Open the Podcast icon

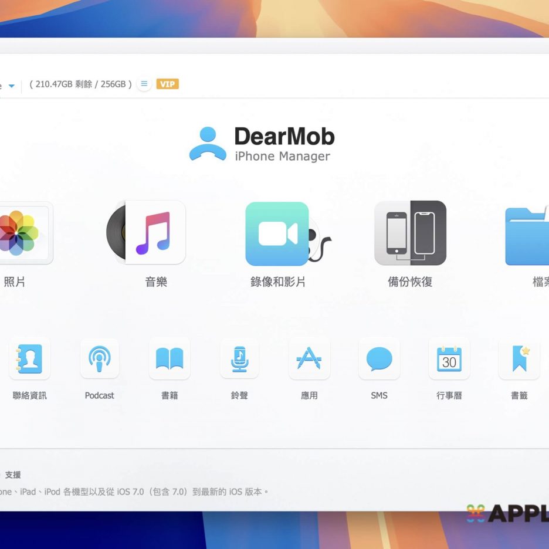pyautogui.click(x=99, y=358)
